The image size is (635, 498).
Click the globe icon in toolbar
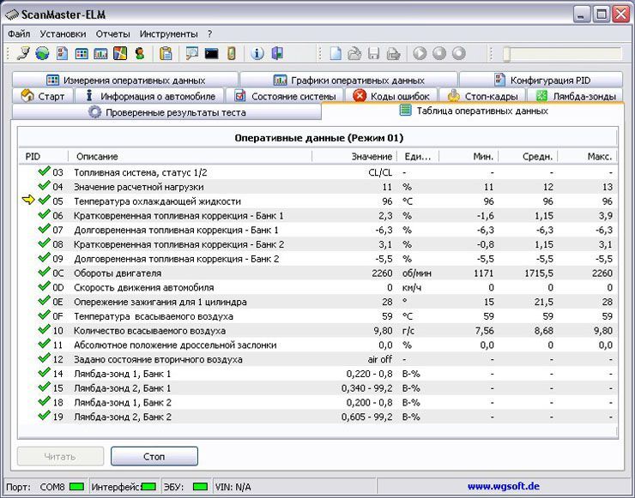42,54
